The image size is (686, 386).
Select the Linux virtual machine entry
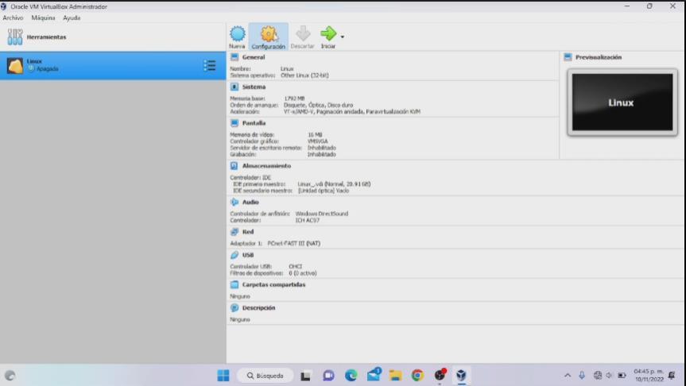[113, 66]
